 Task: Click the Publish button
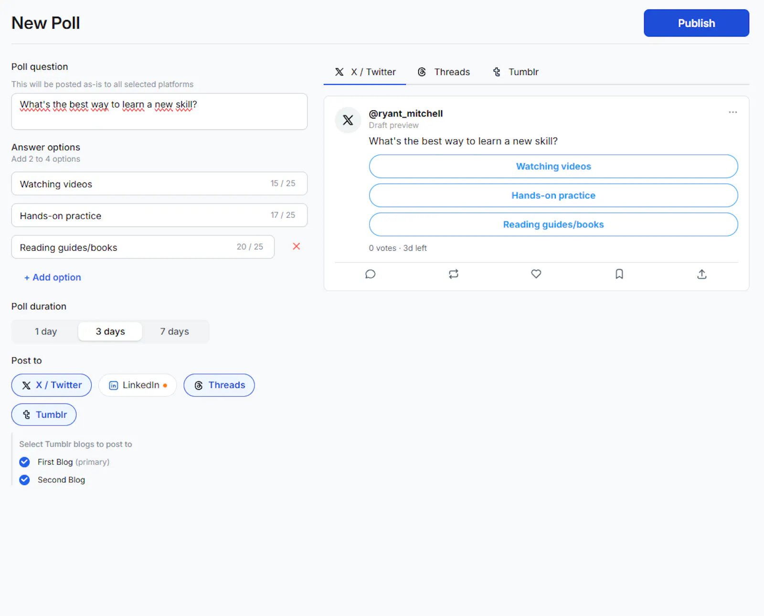(x=696, y=23)
